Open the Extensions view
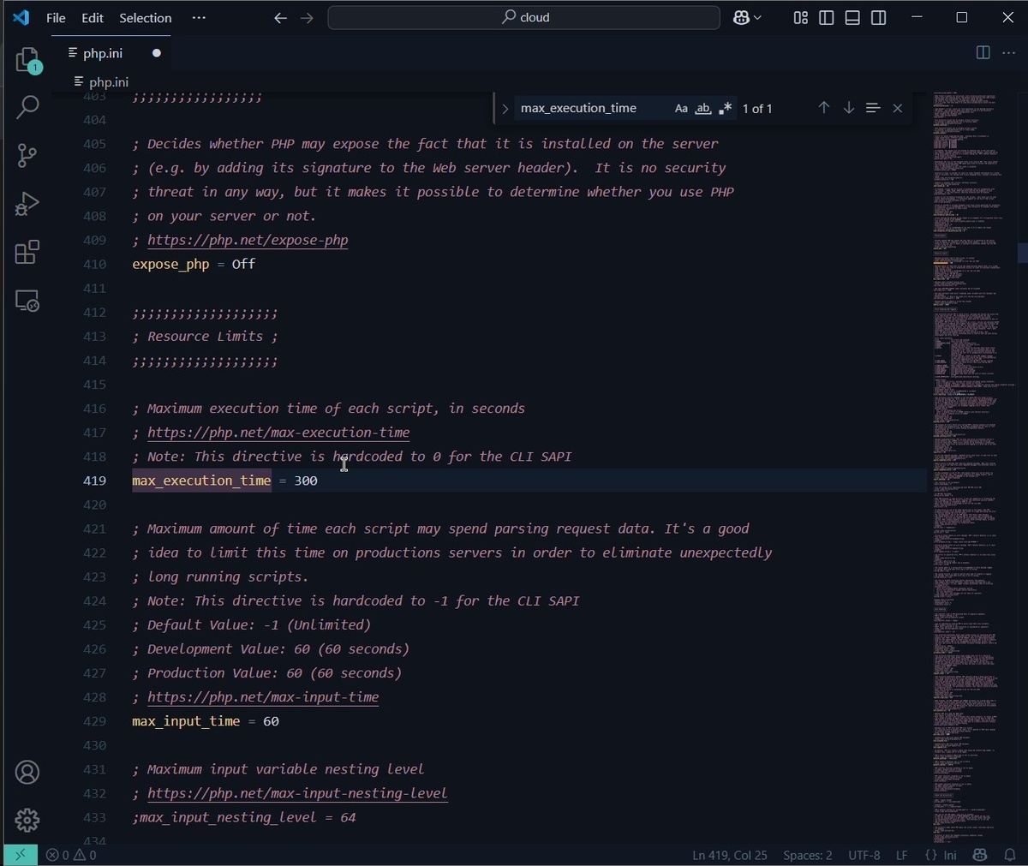The height and width of the screenshot is (866, 1028). click(x=27, y=252)
